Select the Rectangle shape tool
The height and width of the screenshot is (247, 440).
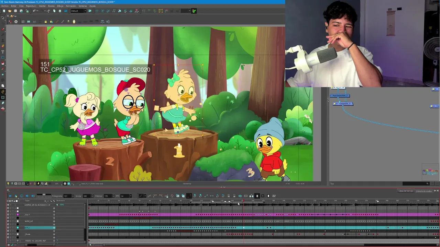click(x=3, y=57)
